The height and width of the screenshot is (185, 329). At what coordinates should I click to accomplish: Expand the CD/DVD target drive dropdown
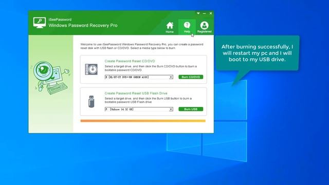click(x=171, y=77)
